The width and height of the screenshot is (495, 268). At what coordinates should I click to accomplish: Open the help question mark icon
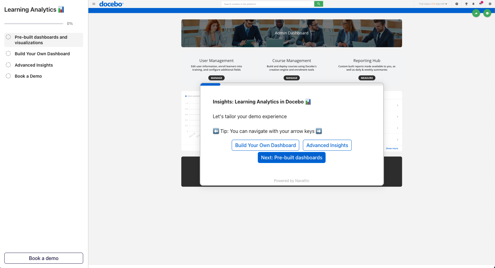coord(457,4)
